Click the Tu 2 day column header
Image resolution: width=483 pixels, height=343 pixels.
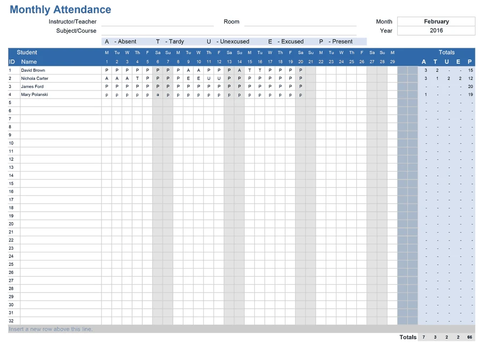coord(116,57)
